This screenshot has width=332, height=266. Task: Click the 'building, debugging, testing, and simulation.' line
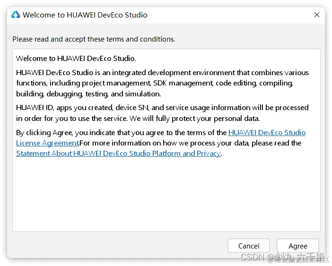88,94
